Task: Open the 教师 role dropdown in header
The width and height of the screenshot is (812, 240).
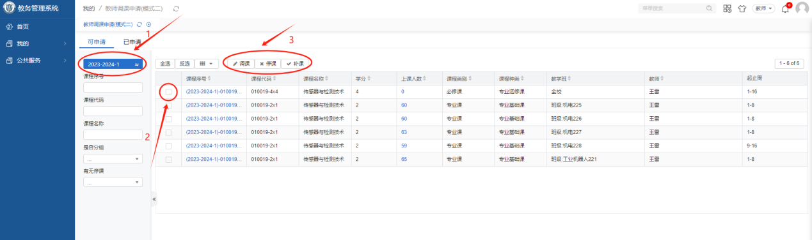Action: [x=764, y=9]
